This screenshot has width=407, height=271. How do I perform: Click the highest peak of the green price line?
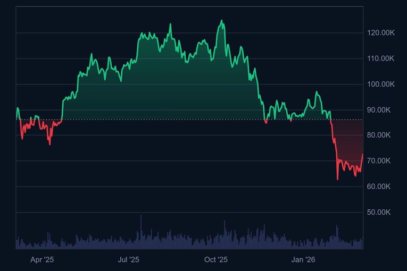click(x=221, y=21)
